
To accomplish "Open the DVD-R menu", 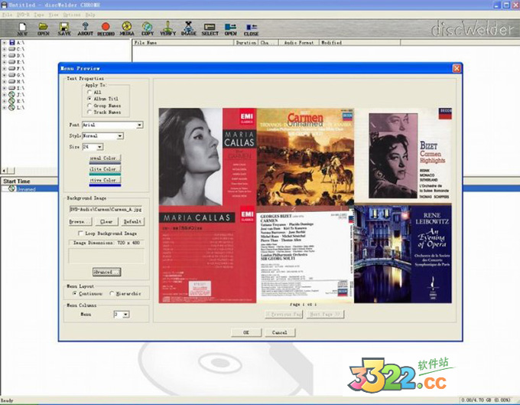I will (x=26, y=15).
